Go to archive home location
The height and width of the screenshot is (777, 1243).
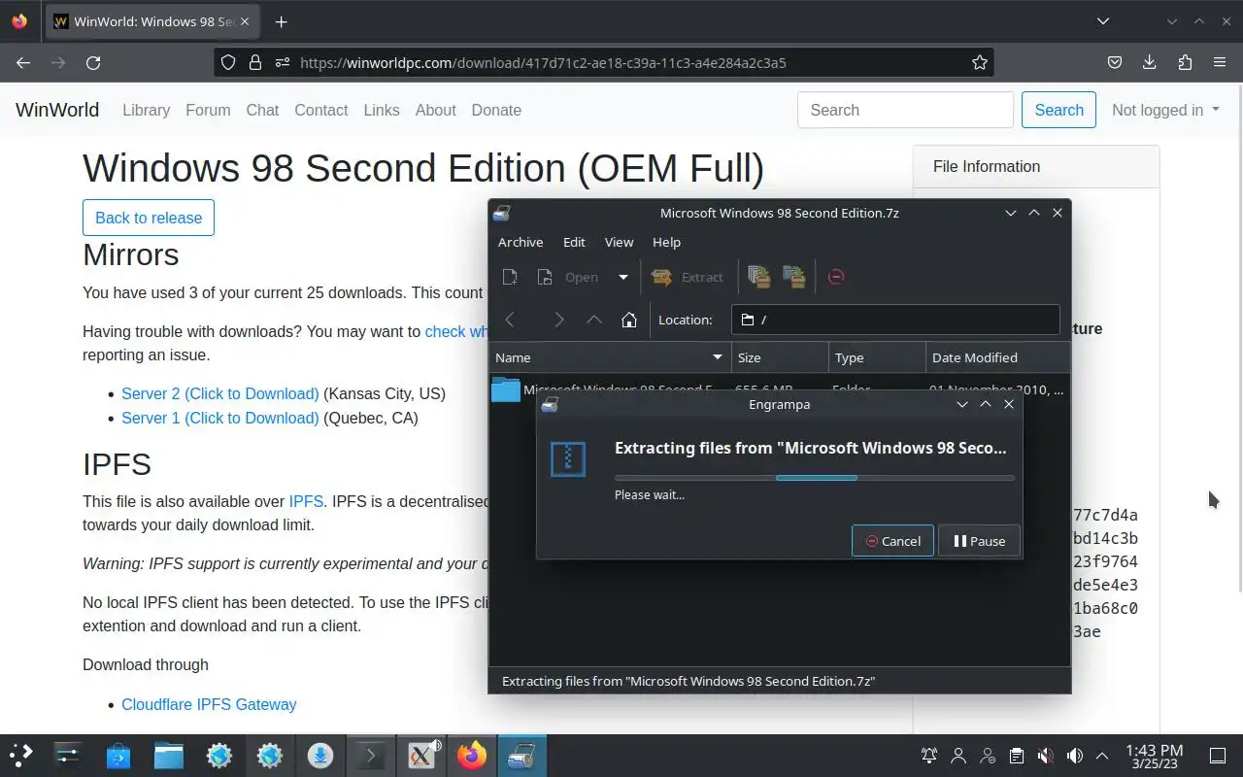click(629, 320)
